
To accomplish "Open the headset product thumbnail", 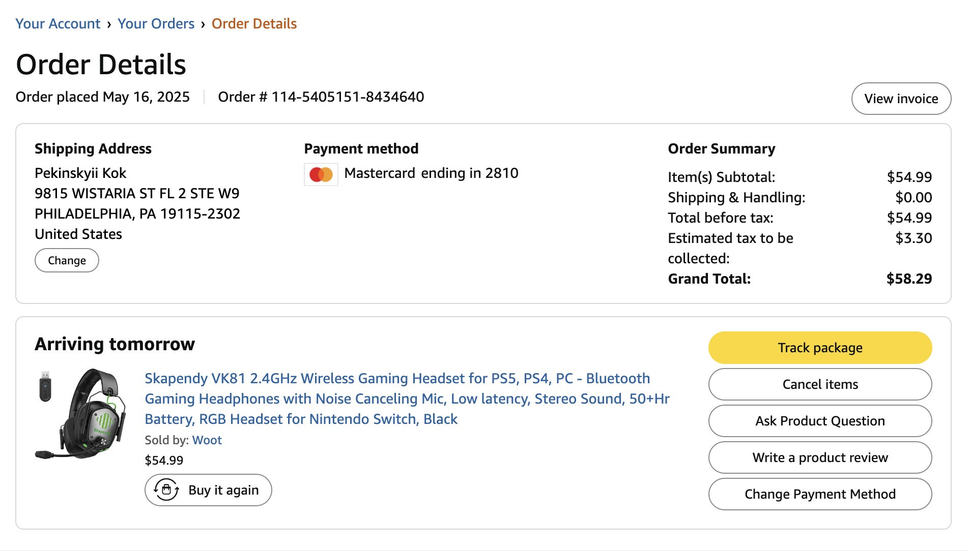I will pos(81,413).
